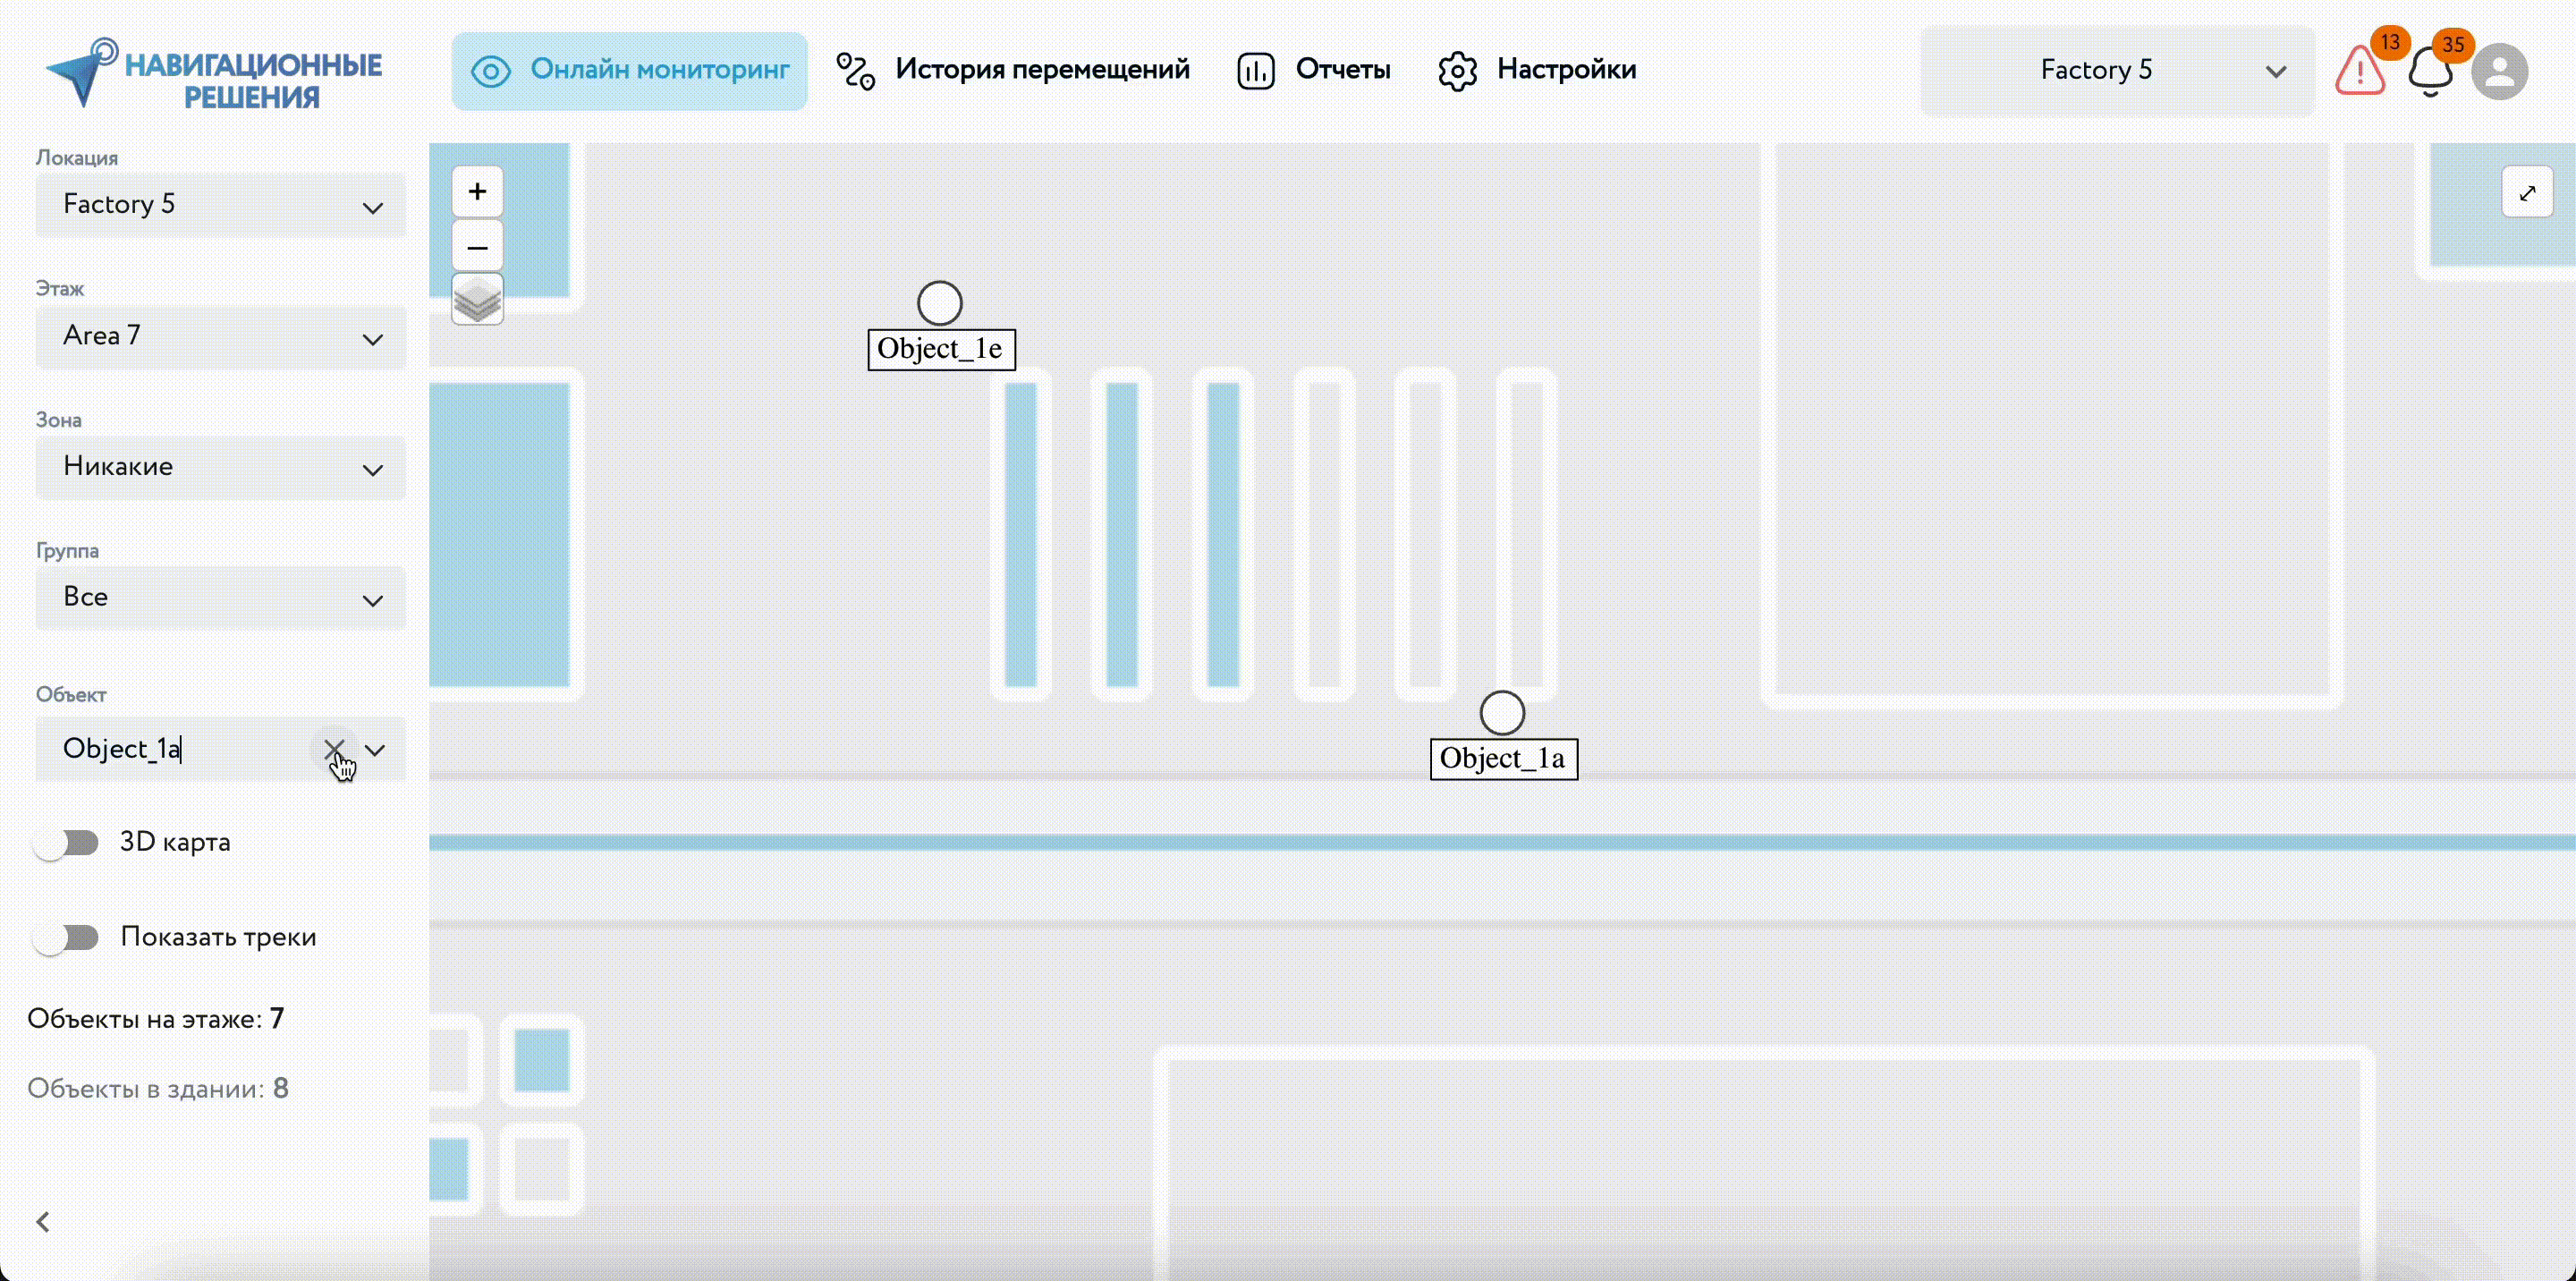Open the bell notifications icon
This screenshot has height=1281, width=2576.
point(2430,72)
